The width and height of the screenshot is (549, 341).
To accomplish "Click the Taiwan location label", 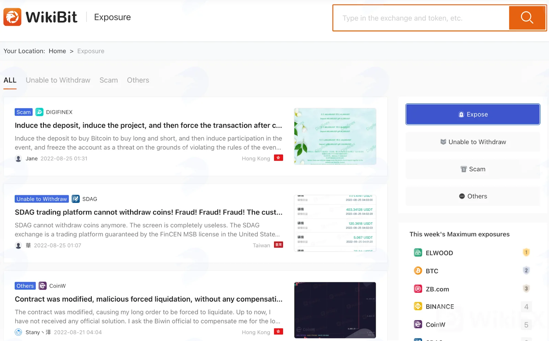I will point(261,245).
